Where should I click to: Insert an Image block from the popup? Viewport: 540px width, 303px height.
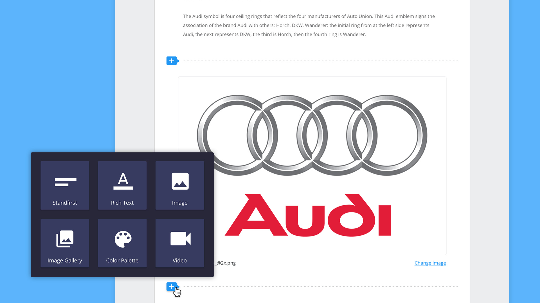point(180,185)
